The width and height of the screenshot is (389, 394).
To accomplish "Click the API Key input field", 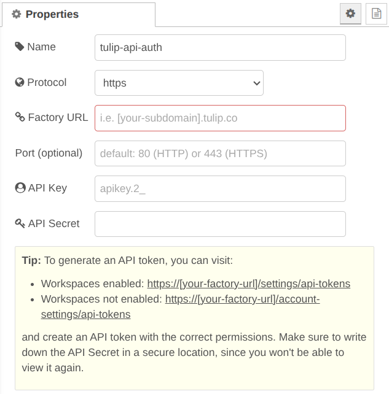I will [220, 188].
